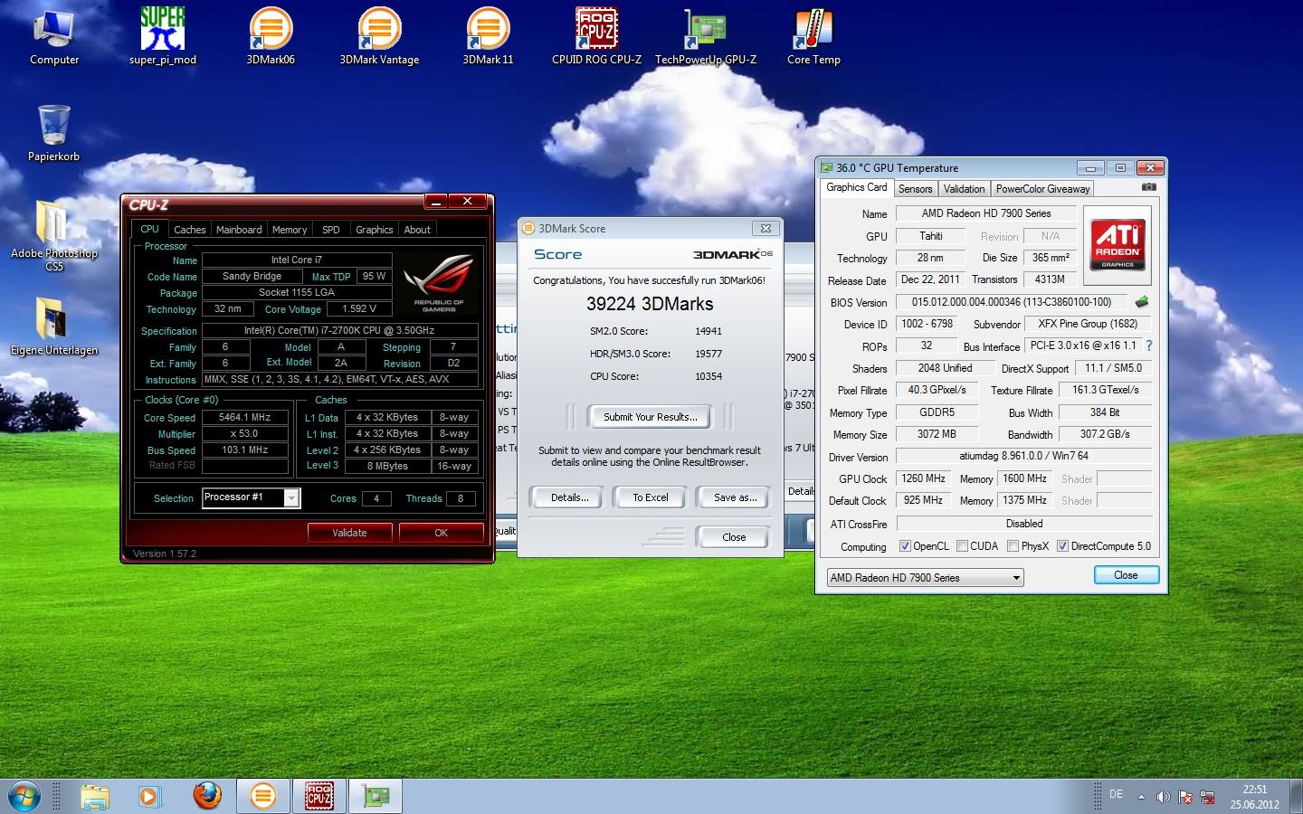
Task: Click the ATI Radeon logo in GPU-Z
Action: click(x=1118, y=244)
